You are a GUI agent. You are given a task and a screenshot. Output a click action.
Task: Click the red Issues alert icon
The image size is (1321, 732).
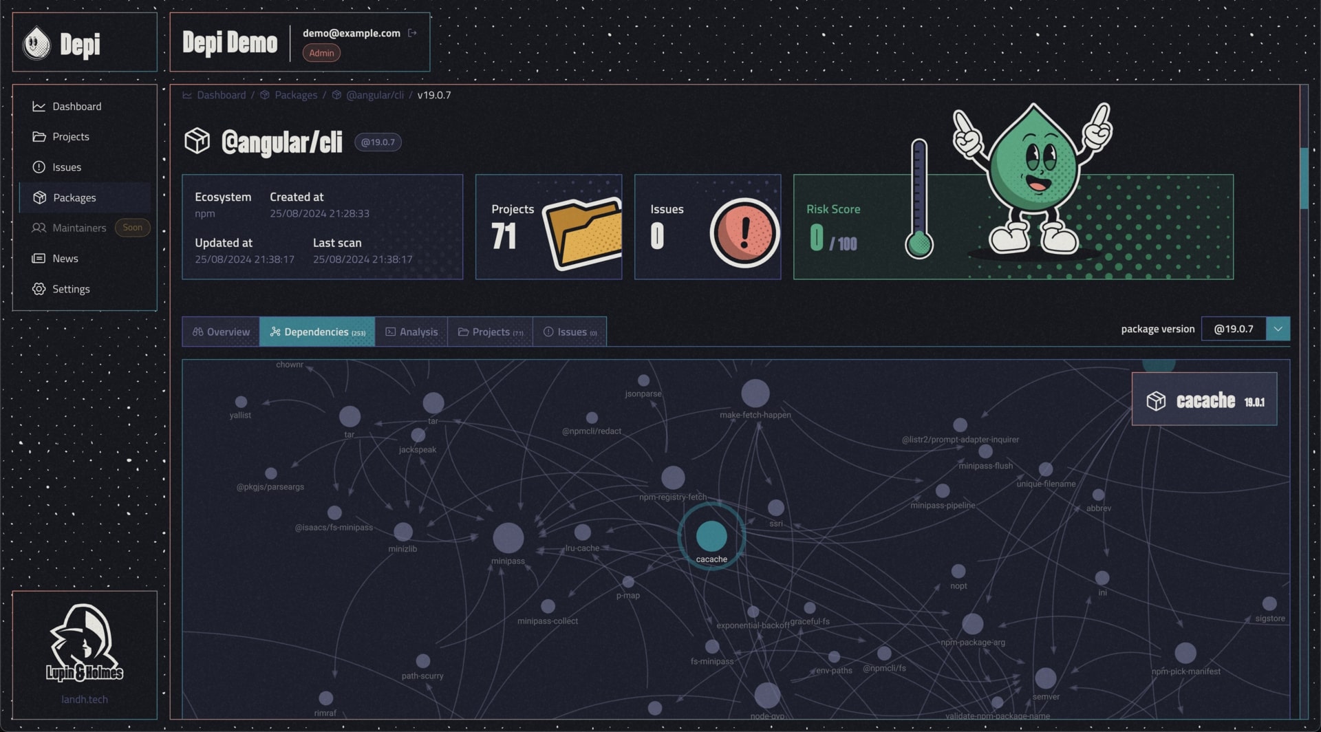point(744,233)
